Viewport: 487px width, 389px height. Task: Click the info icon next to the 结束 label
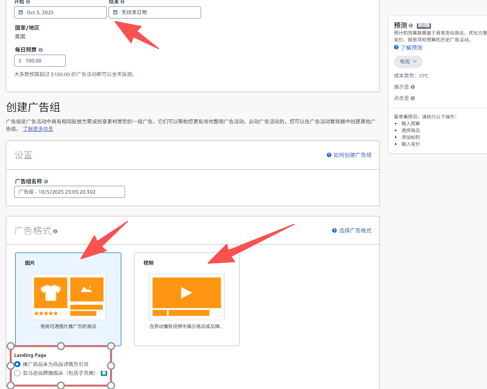[x=122, y=1]
